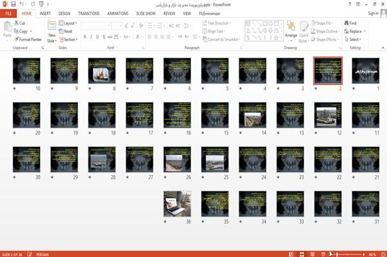This screenshot has height=257, width=387.
Task: Open Font dialog launcher
Action: tap(143, 48)
